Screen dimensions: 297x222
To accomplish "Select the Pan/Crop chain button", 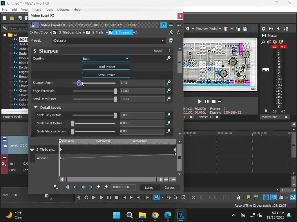I will [41, 32].
